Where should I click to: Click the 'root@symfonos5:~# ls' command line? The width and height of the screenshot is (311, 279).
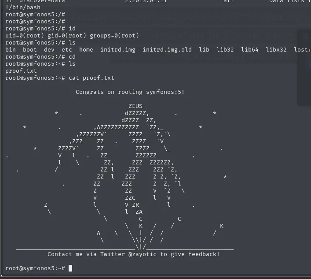40,64
